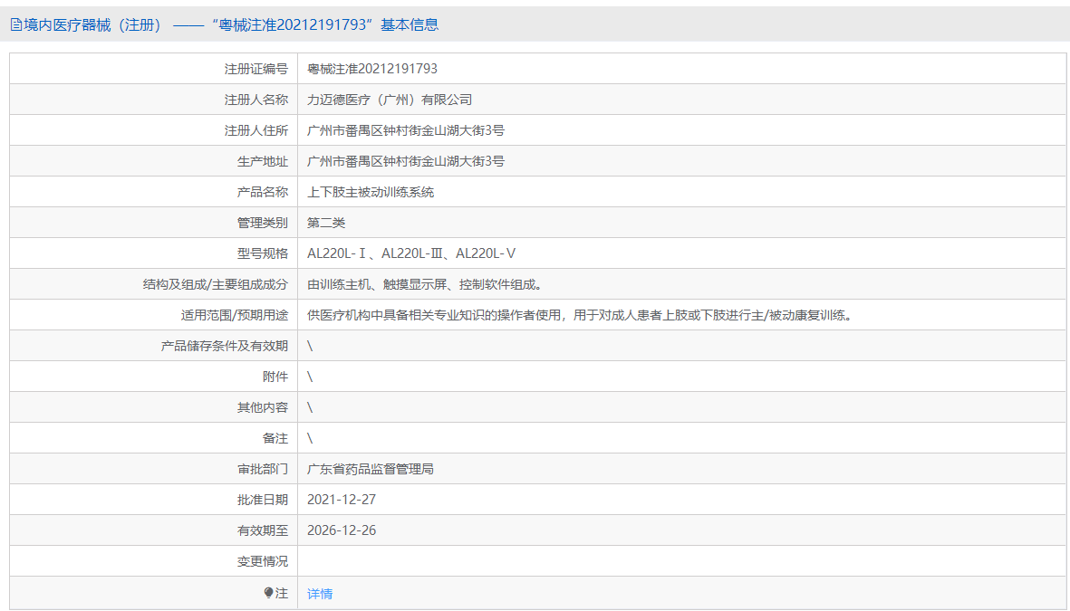Viewport: 1070px width, 611px height.
Task: Select product name 上下肢主被动训练系统
Action: (x=371, y=192)
